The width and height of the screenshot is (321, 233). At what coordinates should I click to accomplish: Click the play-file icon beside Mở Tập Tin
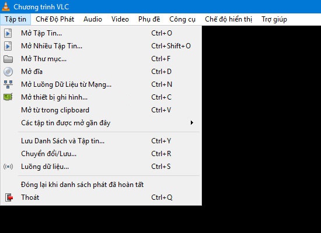[8, 33]
